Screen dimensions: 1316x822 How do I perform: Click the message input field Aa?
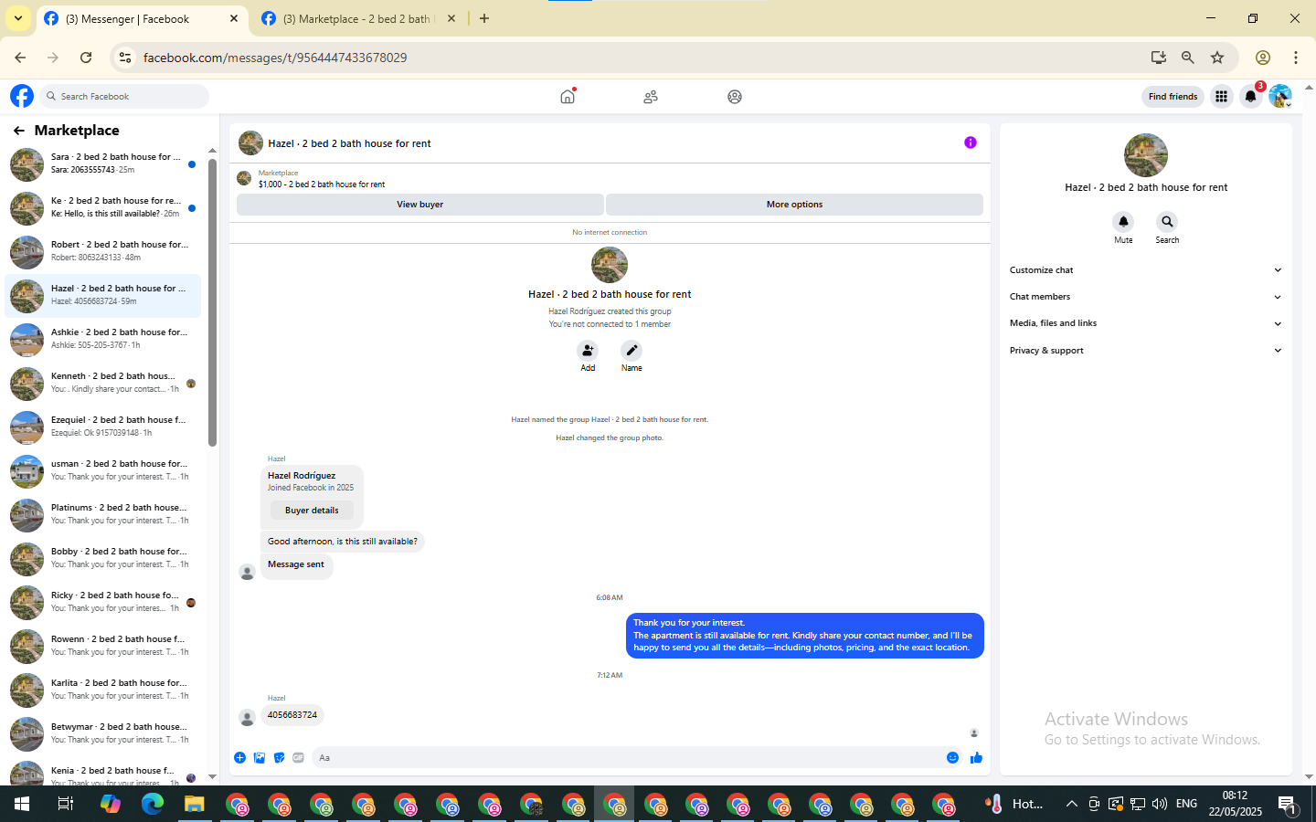click(626, 757)
